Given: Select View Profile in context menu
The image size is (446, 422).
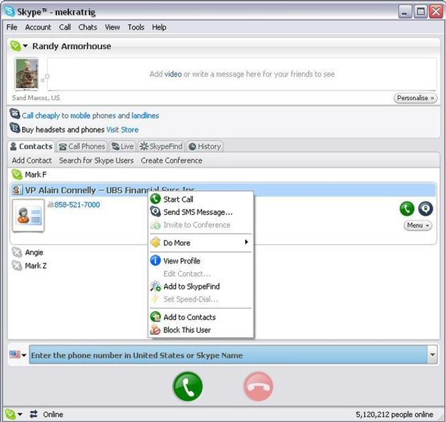Looking at the screenshot, I should click(201, 261).
